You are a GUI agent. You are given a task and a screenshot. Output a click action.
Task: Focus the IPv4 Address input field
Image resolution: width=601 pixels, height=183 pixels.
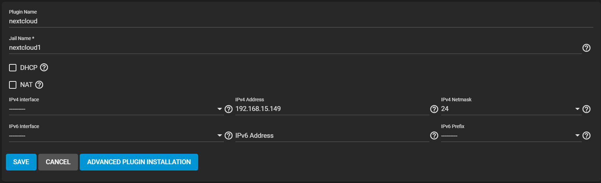click(331, 109)
